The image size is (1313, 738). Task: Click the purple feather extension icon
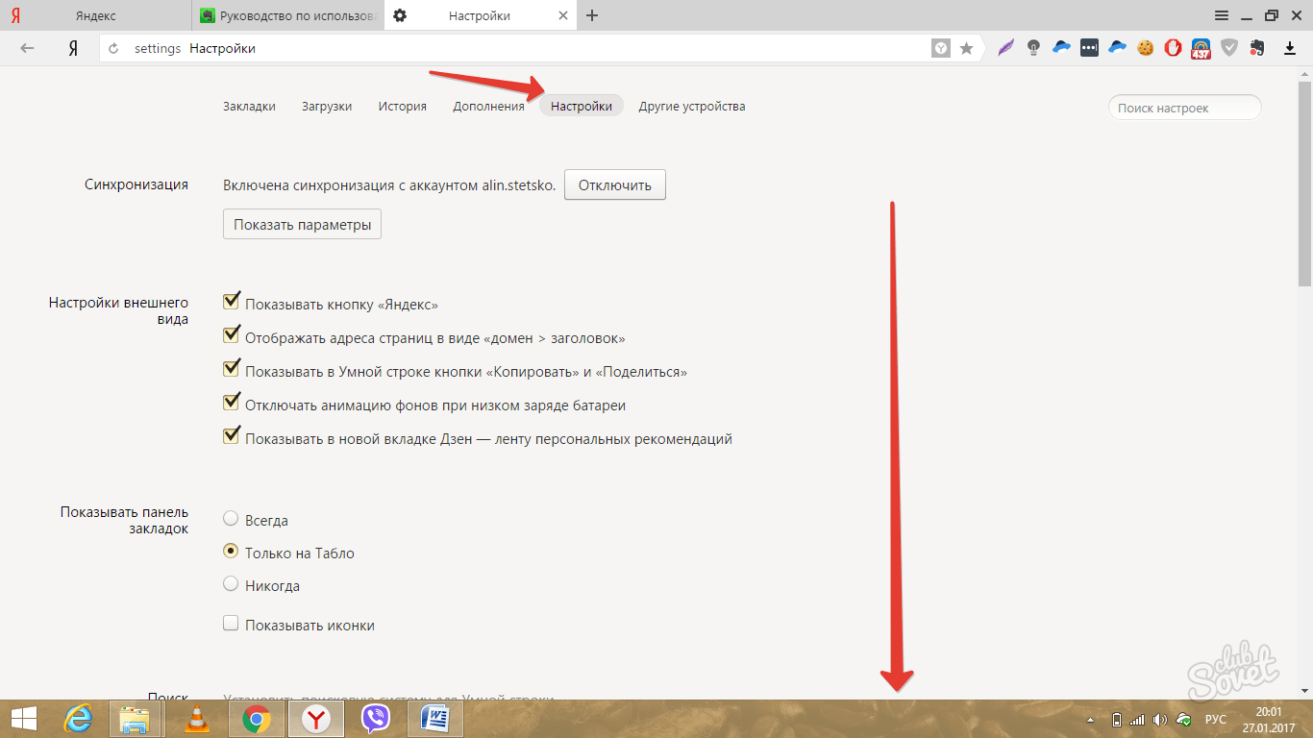tap(1006, 47)
